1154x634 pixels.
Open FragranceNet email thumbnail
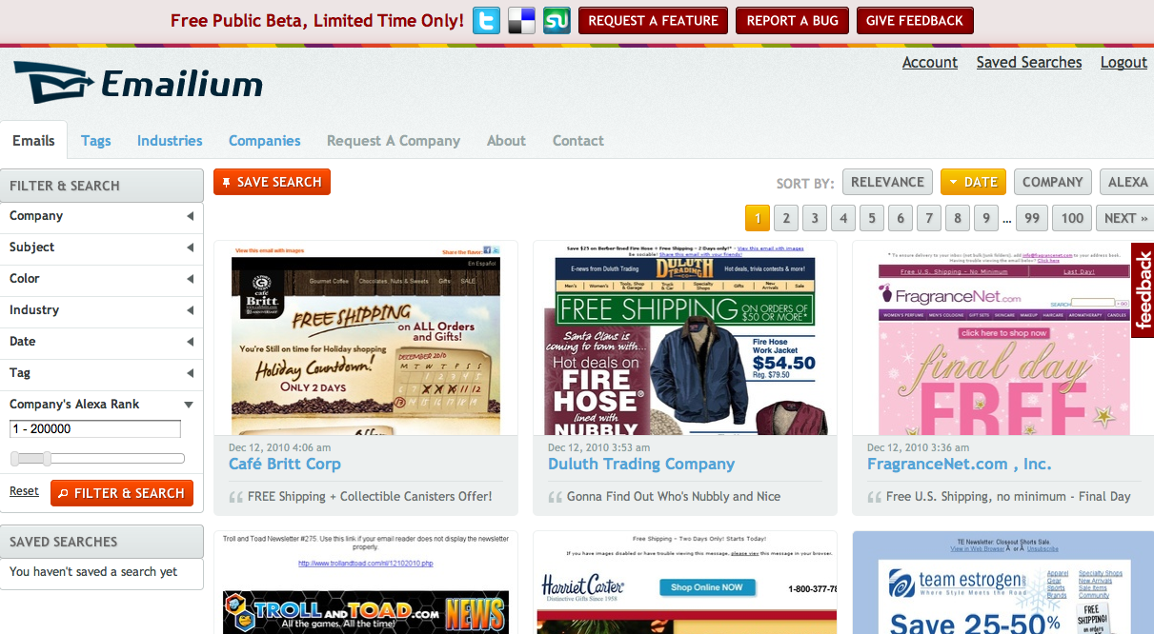coord(1002,338)
